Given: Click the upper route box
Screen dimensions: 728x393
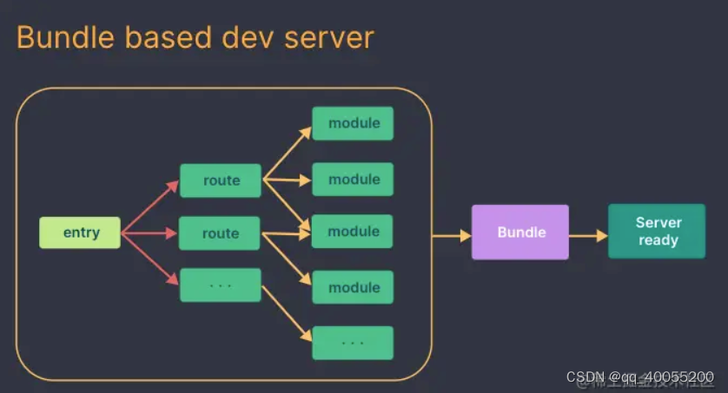Looking at the screenshot, I should coord(221,180).
